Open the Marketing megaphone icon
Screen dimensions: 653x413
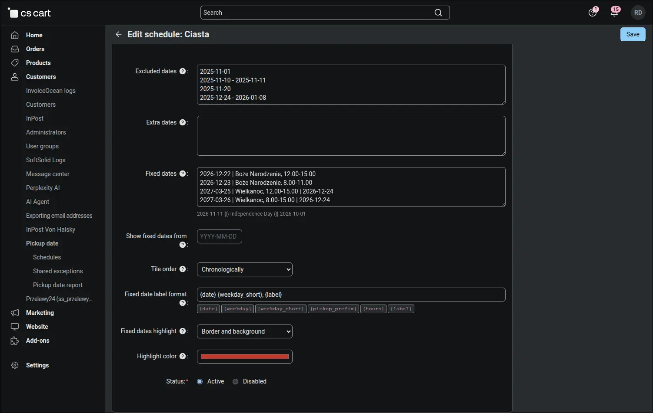pyautogui.click(x=15, y=313)
